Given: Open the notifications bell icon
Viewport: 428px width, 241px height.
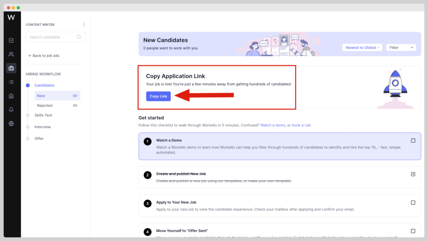Looking at the screenshot, I should pos(11,110).
